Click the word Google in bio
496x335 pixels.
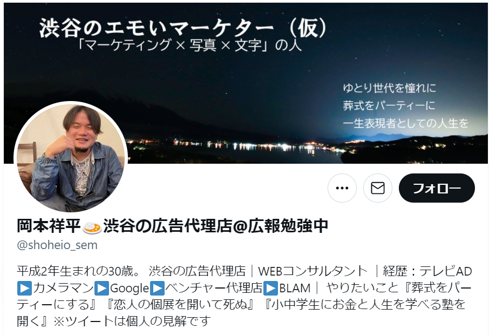[130, 288]
